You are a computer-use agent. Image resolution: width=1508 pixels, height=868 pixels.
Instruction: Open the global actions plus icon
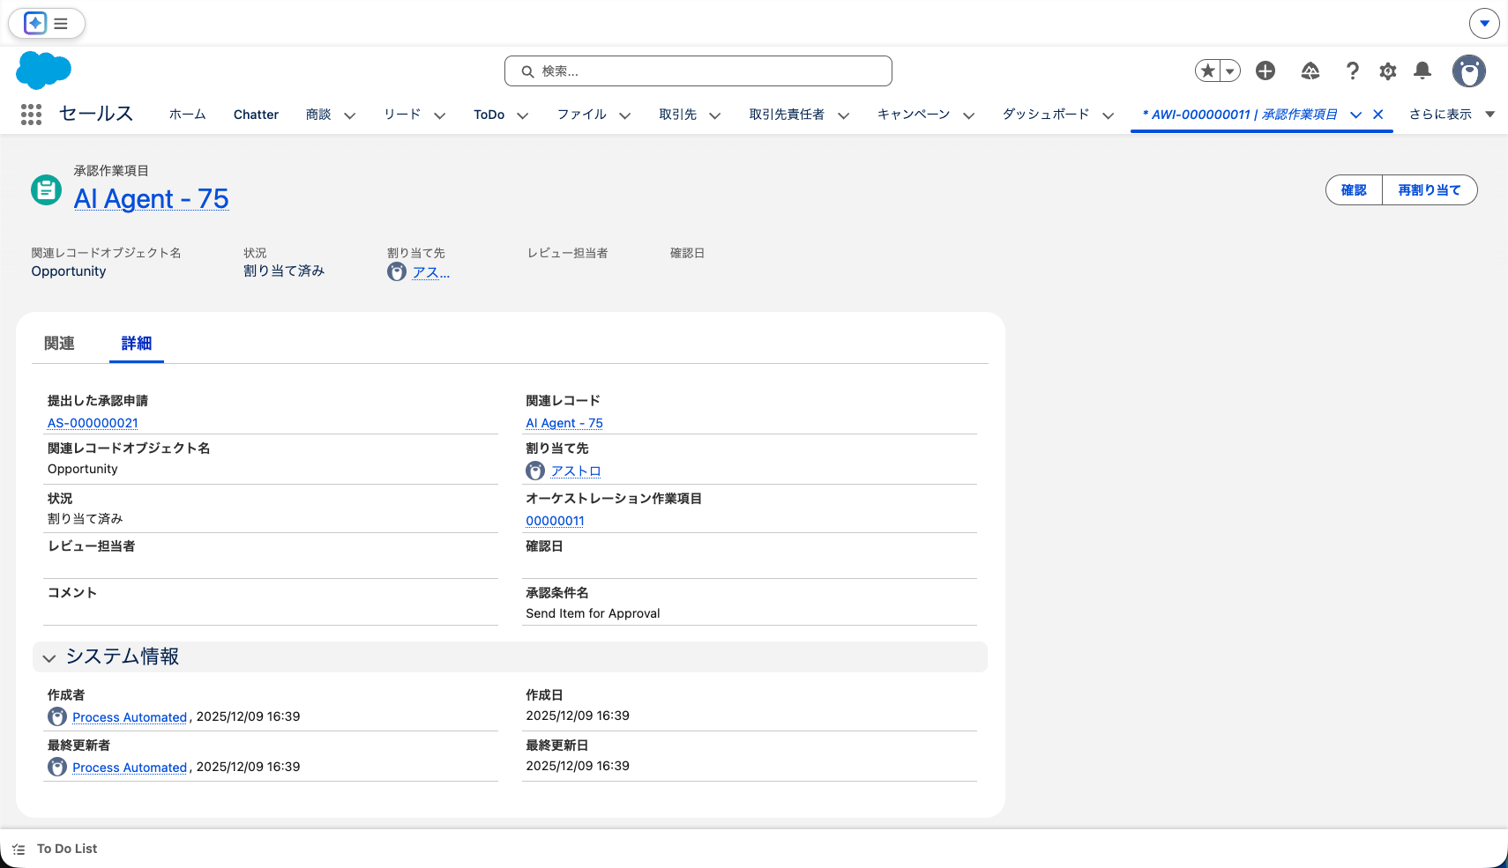click(x=1265, y=70)
